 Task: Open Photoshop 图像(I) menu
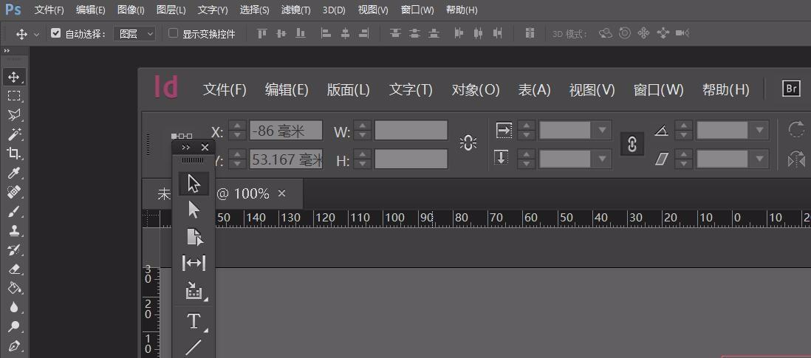click(x=131, y=10)
